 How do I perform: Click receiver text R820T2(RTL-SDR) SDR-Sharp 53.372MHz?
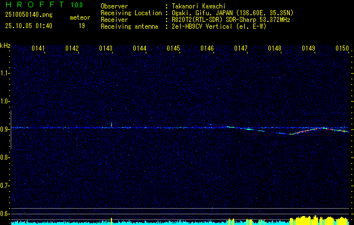pyautogui.click(x=230, y=20)
